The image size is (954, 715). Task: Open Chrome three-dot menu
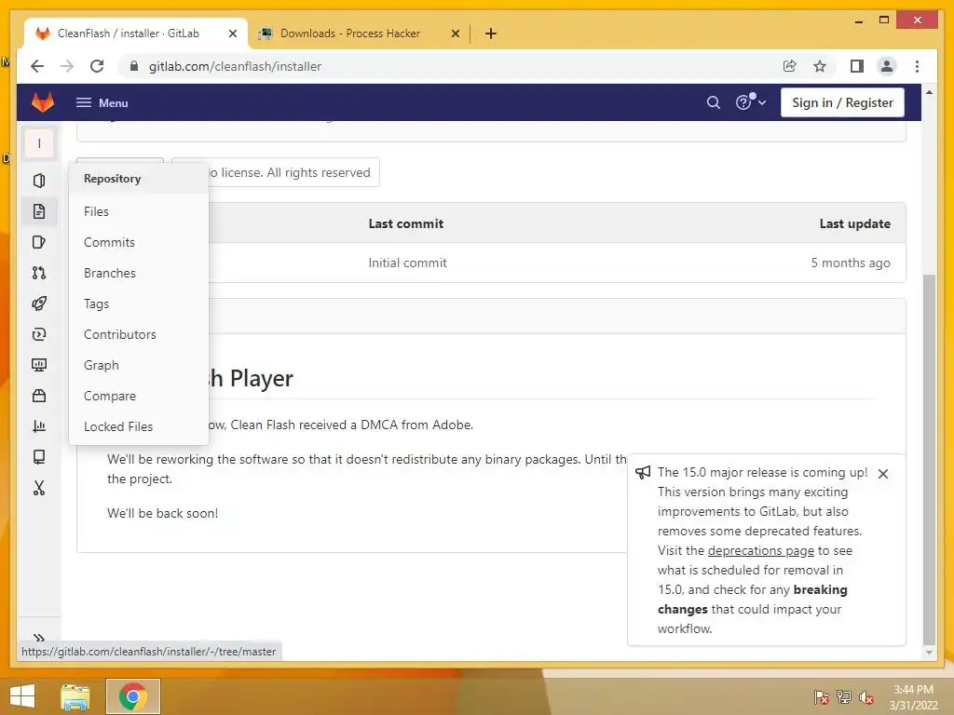coord(917,66)
